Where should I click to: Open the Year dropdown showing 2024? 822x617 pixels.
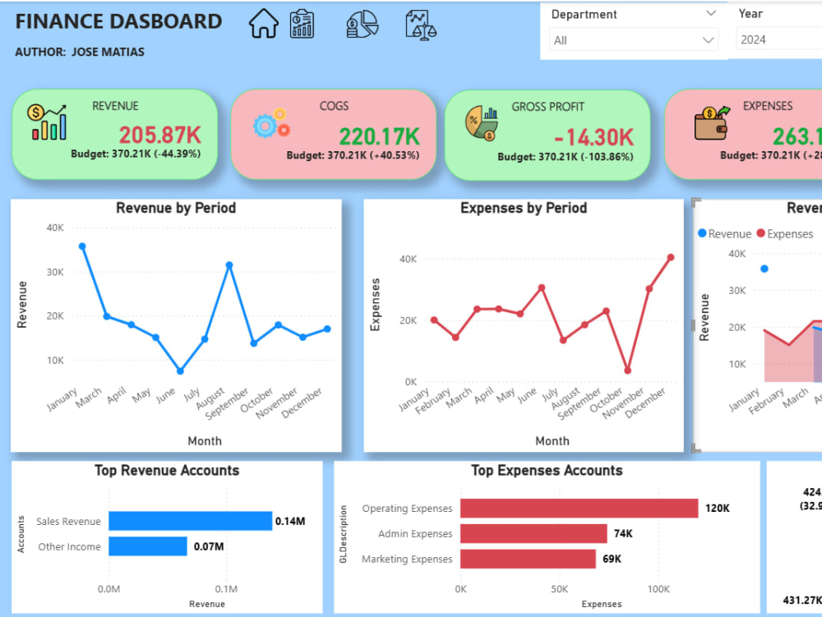(778, 39)
